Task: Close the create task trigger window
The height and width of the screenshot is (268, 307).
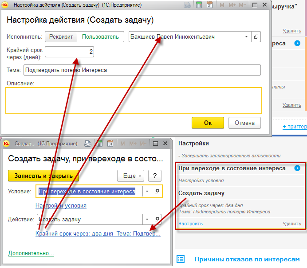Action: tap(165, 144)
